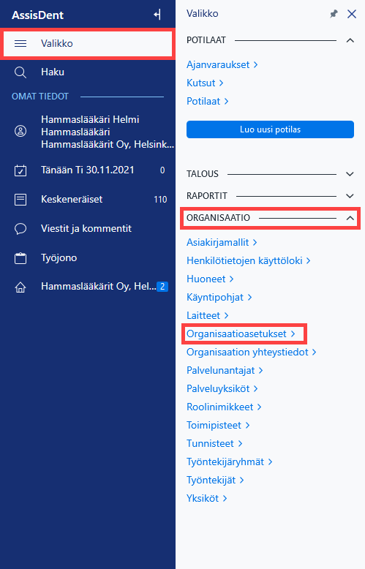Click the Luo uusi potilas button
Viewport: 365px width, 569px height.
pos(271,129)
